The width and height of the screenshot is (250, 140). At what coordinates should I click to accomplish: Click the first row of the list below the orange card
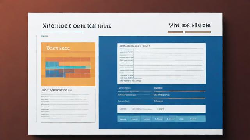[65, 97]
